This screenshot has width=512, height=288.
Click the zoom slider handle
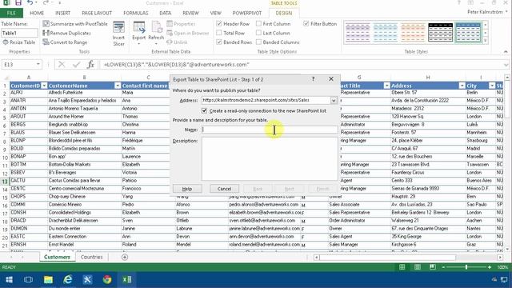click(x=466, y=267)
